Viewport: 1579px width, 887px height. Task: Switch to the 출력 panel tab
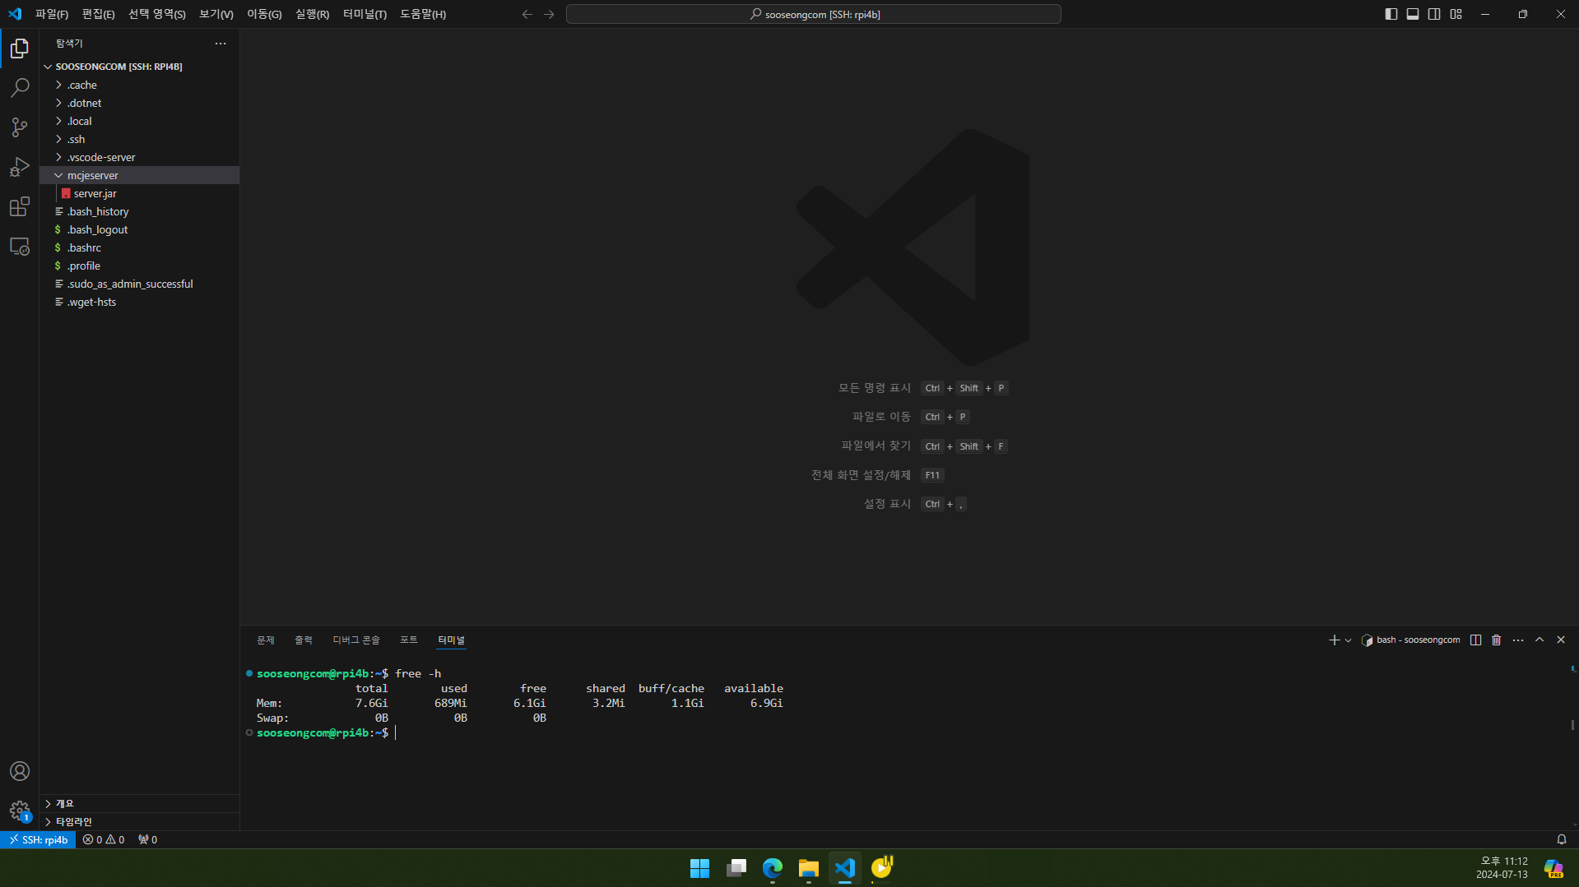click(304, 640)
